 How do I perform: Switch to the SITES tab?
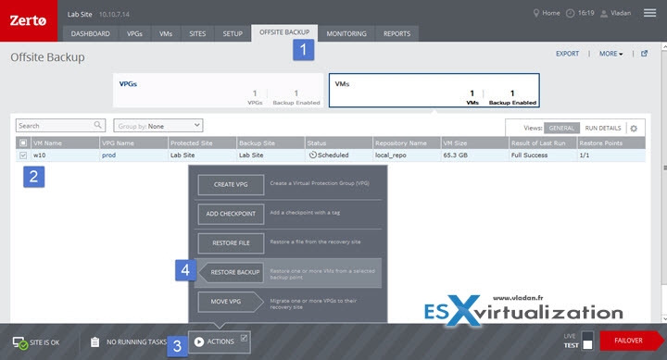coord(197,33)
